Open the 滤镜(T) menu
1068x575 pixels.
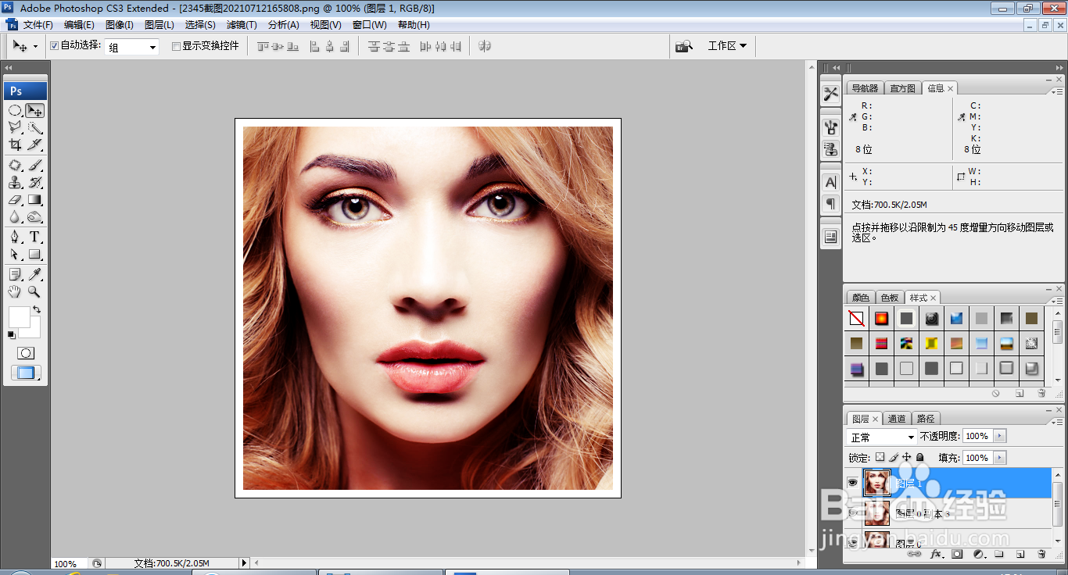point(242,25)
